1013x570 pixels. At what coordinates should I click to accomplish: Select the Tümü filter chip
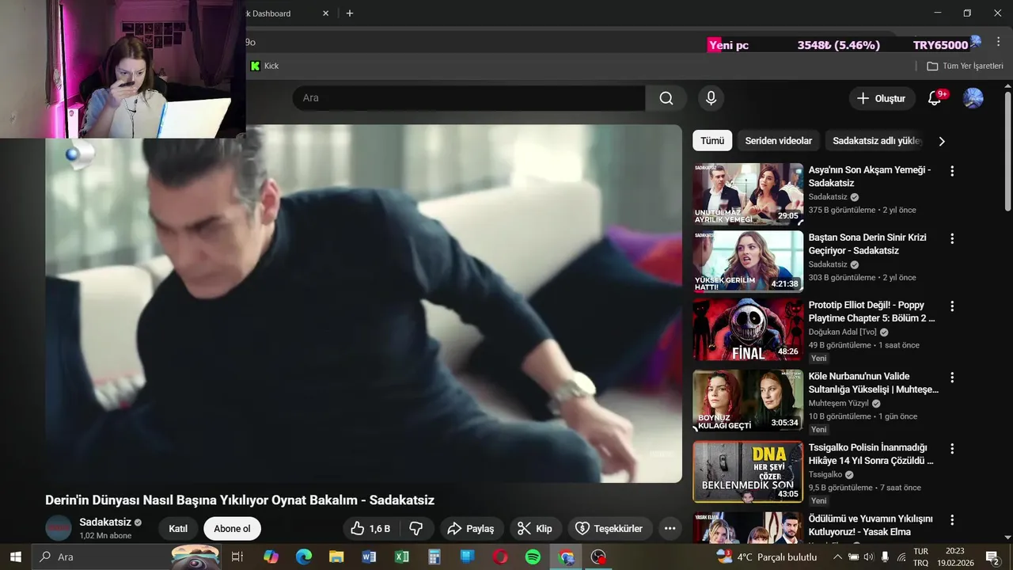click(x=712, y=141)
